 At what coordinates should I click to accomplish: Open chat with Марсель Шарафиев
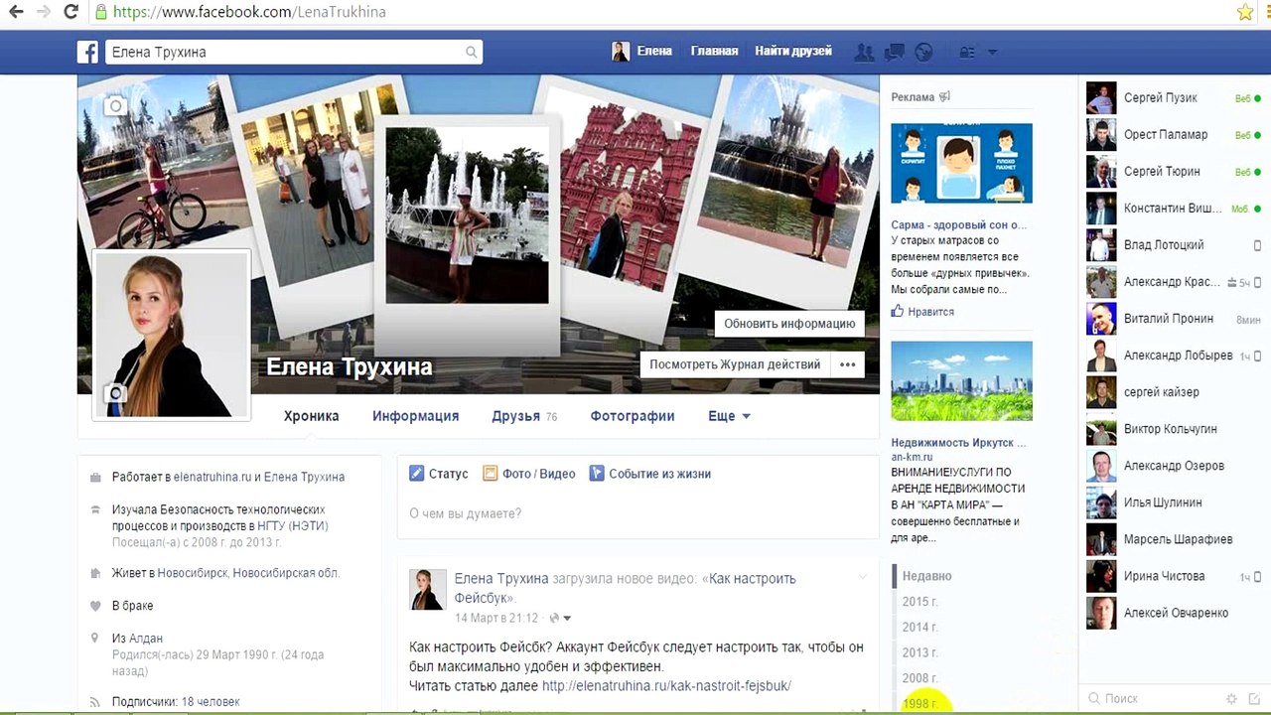tap(1175, 539)
